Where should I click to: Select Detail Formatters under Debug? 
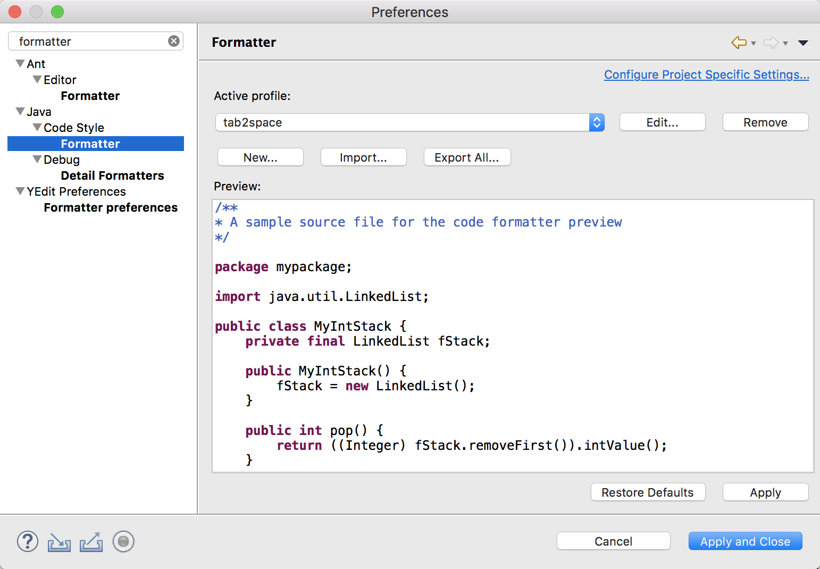point(112,175)
